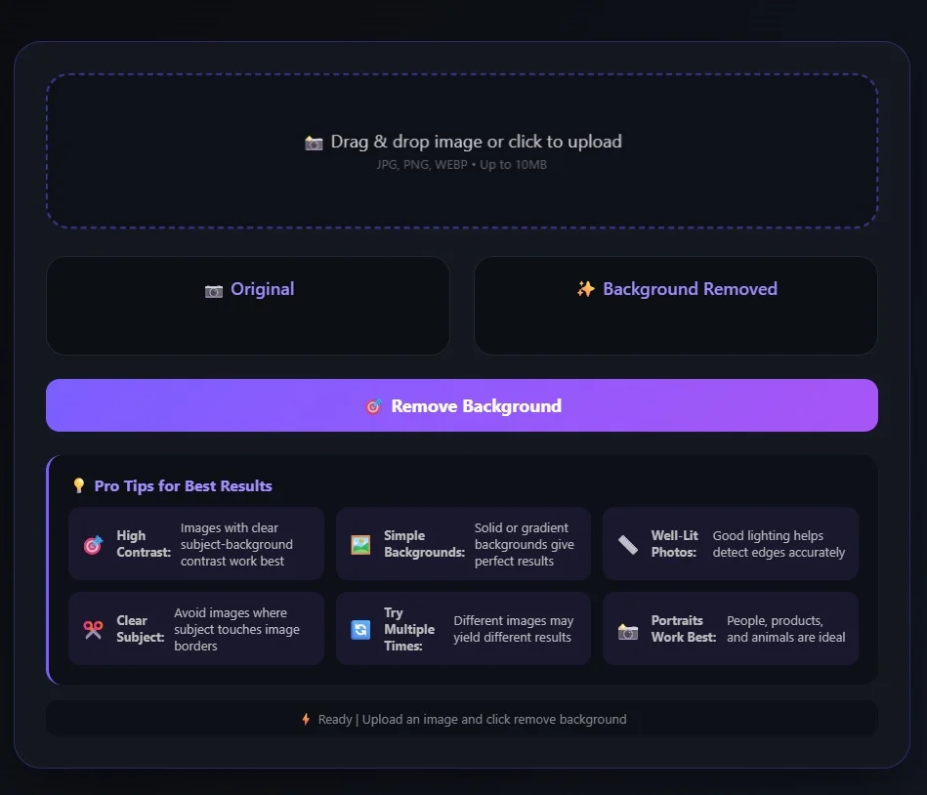Screen dimensions: 927x795
Task: Click the ruler icon for Well-Lit Photos
Action: tap(628, 544)
